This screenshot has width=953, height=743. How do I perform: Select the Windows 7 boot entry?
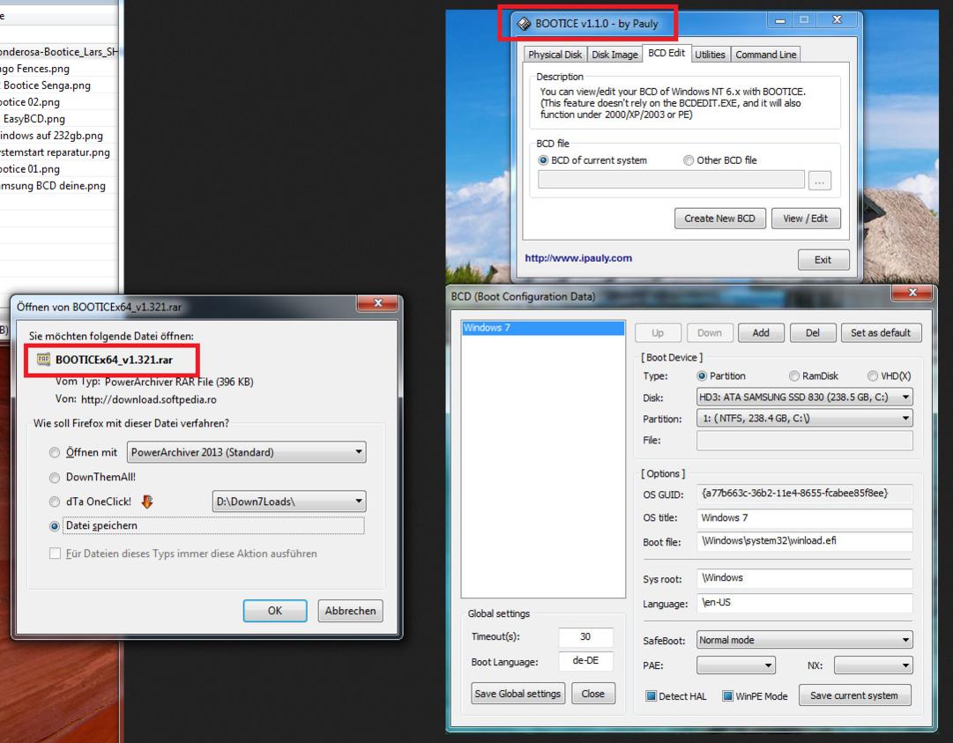click(543, 328)
